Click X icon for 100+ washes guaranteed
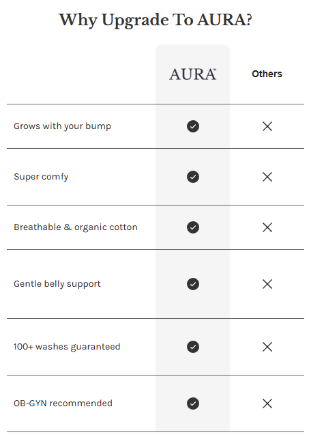Viewport: 309px width, 439px height. pyautogui.click(x=267, y=347)
